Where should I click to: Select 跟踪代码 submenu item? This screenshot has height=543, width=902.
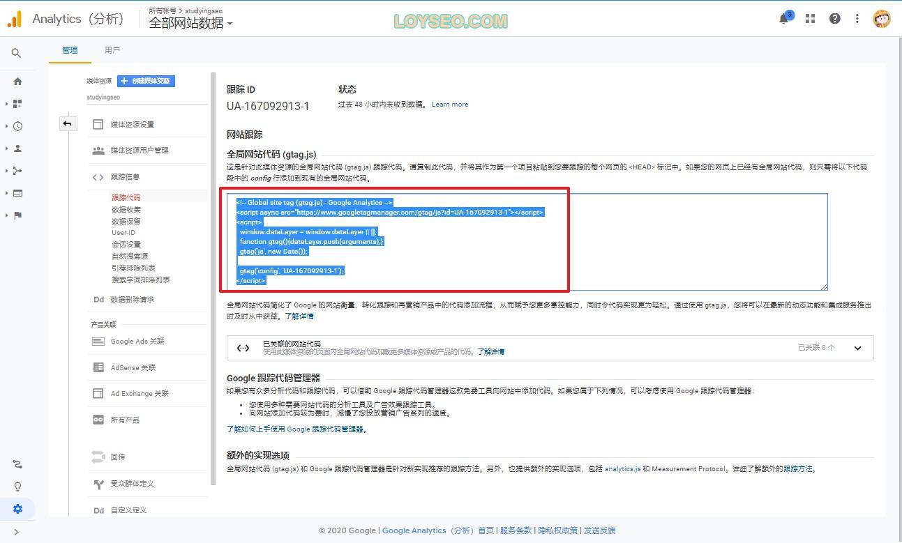(126, 198)
